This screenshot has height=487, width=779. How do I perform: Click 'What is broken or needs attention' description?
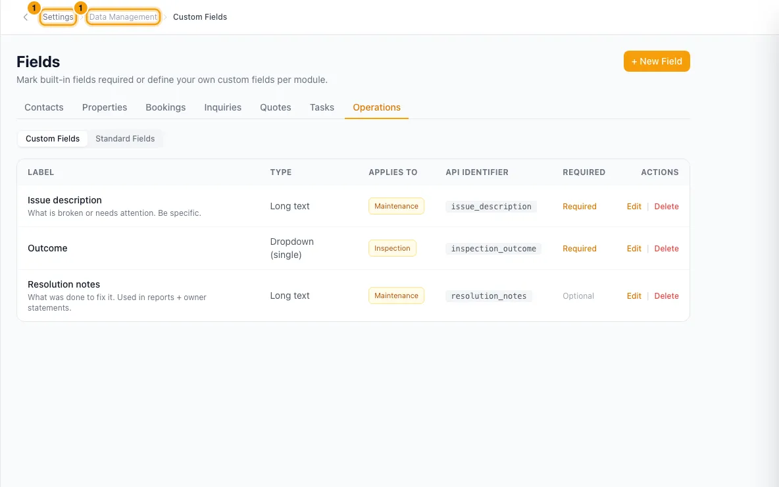[114, 213]
